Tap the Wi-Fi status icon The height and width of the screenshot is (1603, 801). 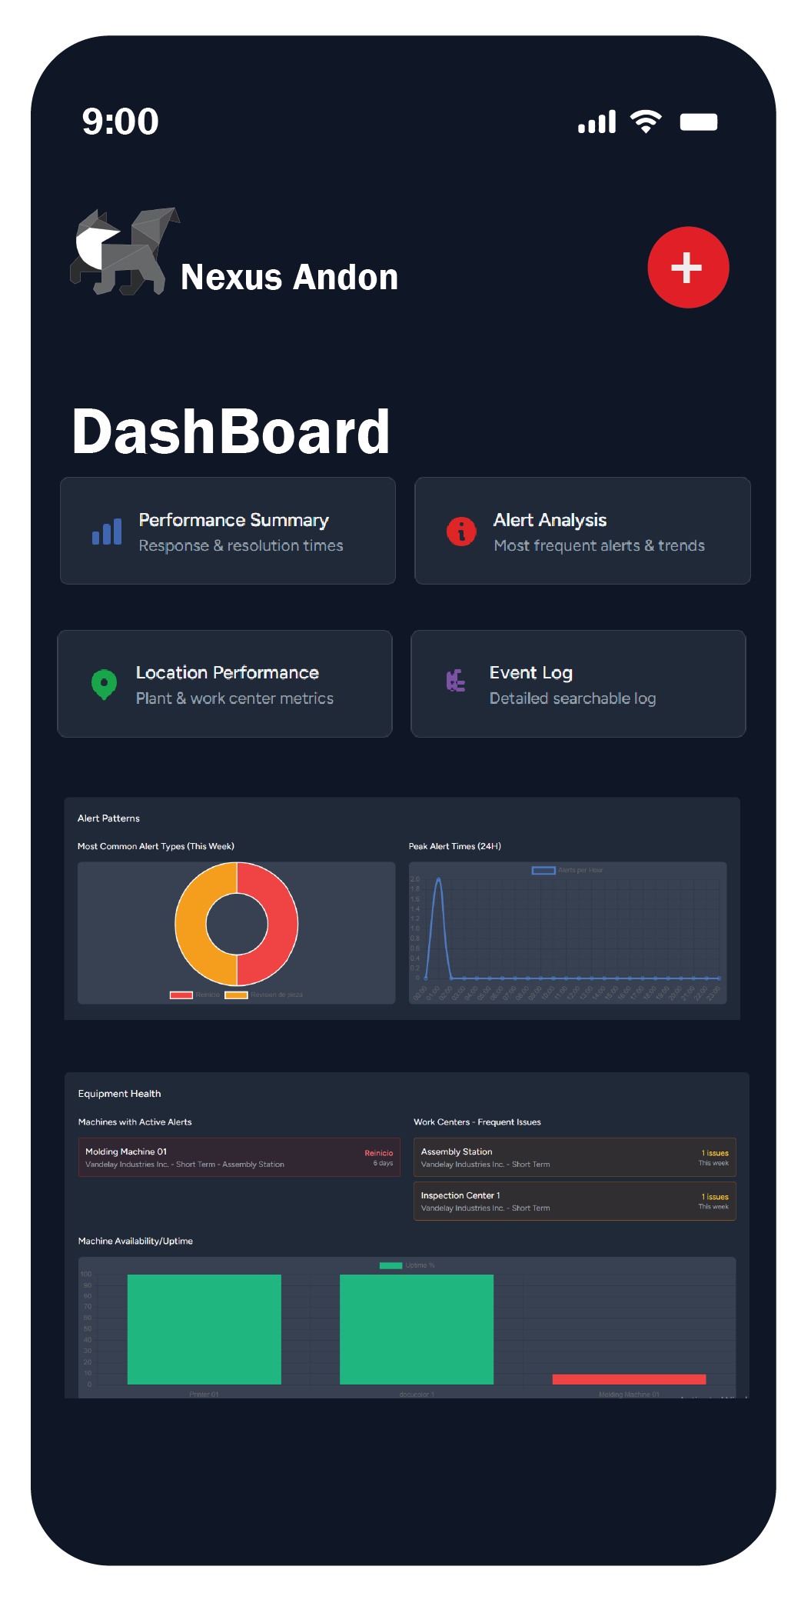click(x=646, y=122)
